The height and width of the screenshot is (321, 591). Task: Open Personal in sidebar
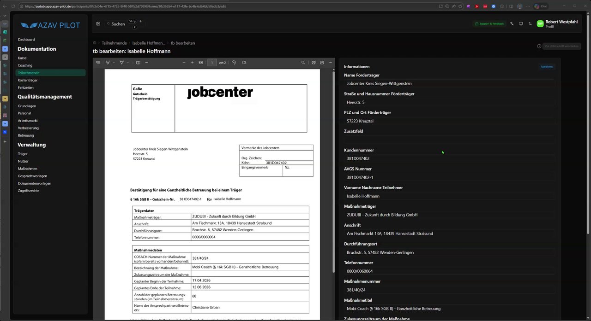click(24, 113)
